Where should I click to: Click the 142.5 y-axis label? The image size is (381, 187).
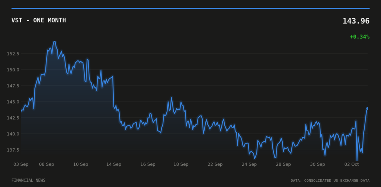coord(13,118)
